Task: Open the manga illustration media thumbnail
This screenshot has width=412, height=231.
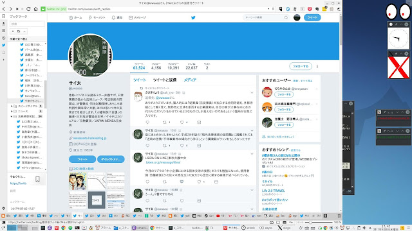Action: 77,182
